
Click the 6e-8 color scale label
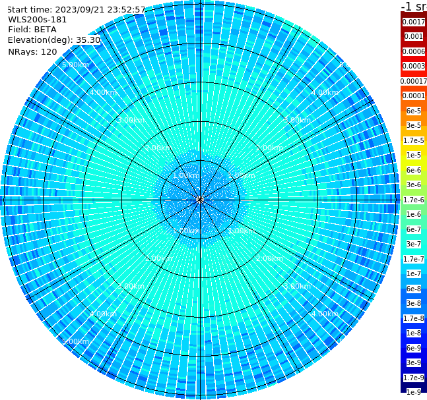point(414,289)
